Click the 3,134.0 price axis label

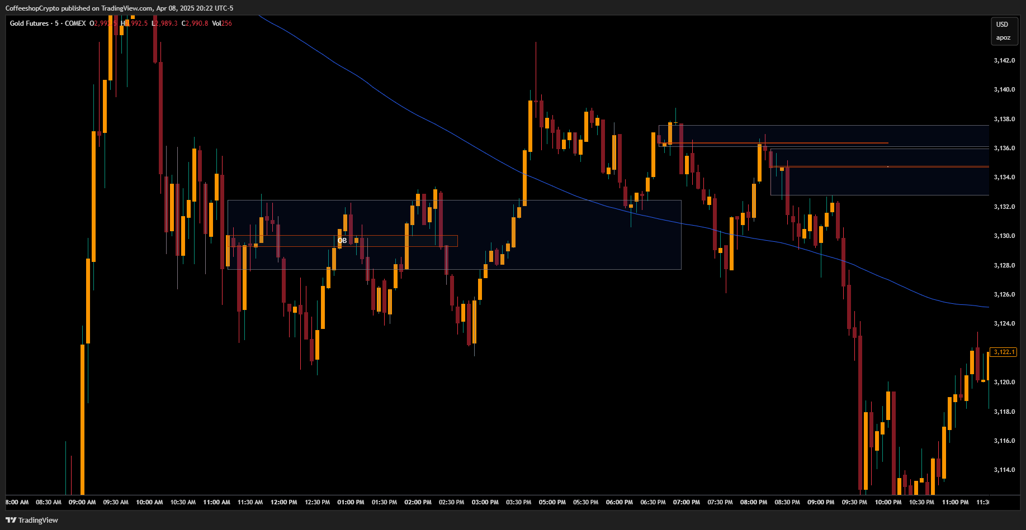coord(1004,177)
